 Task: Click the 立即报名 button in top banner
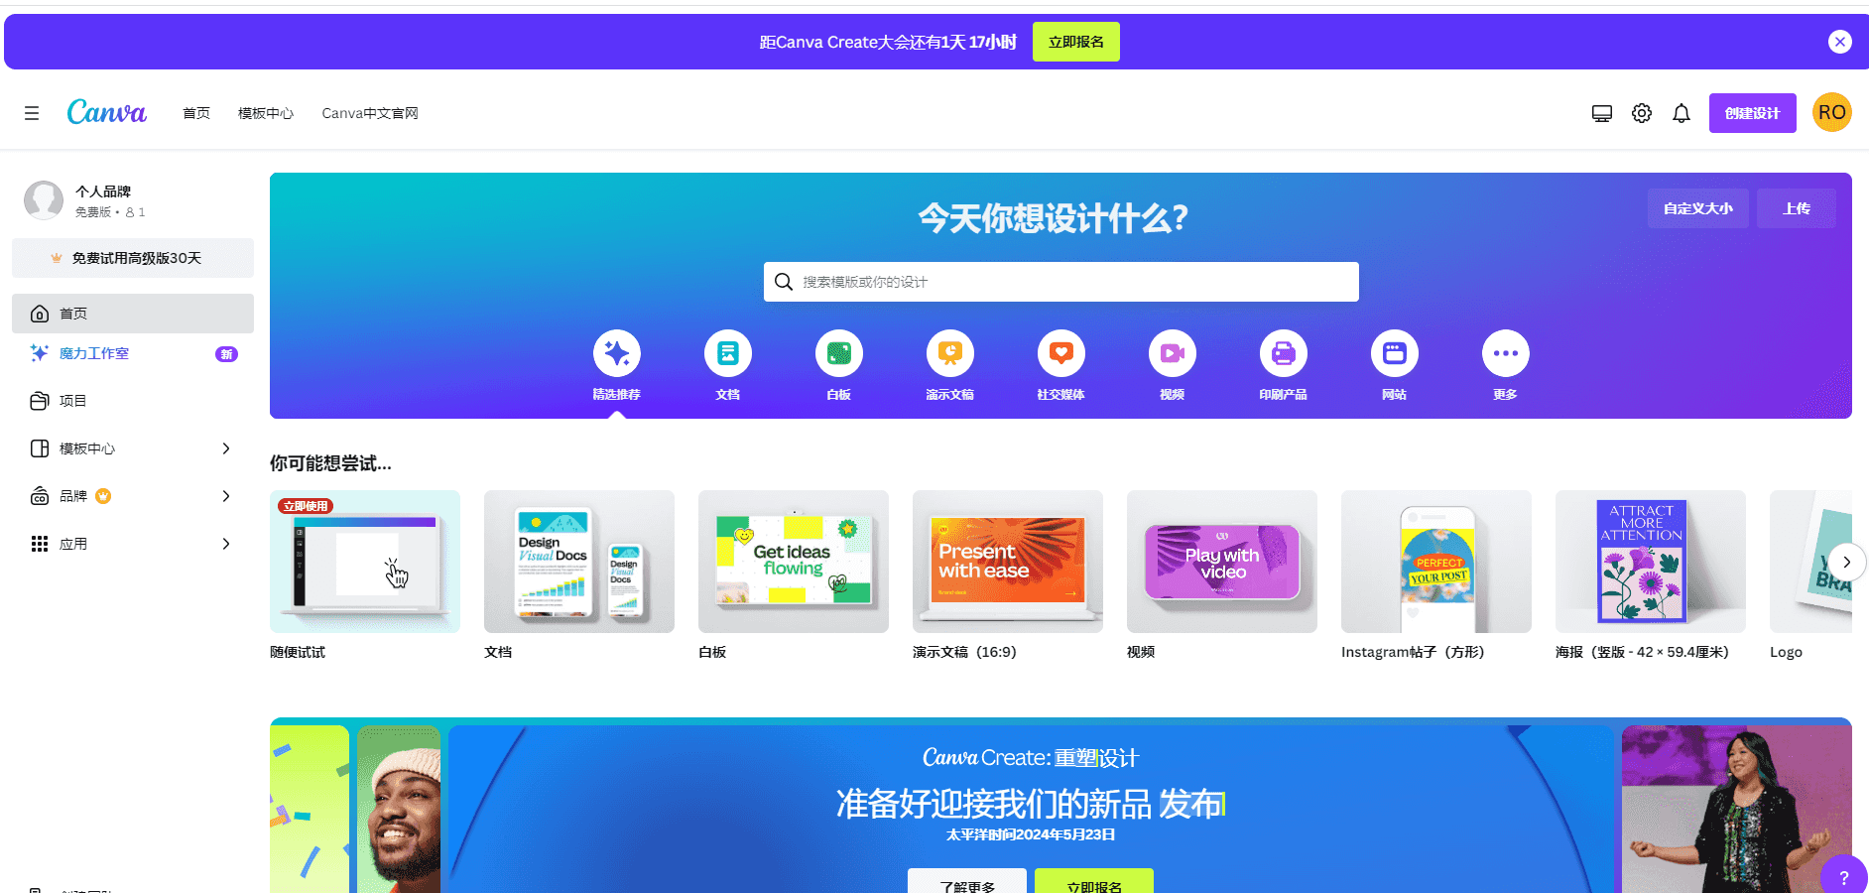1076,42
